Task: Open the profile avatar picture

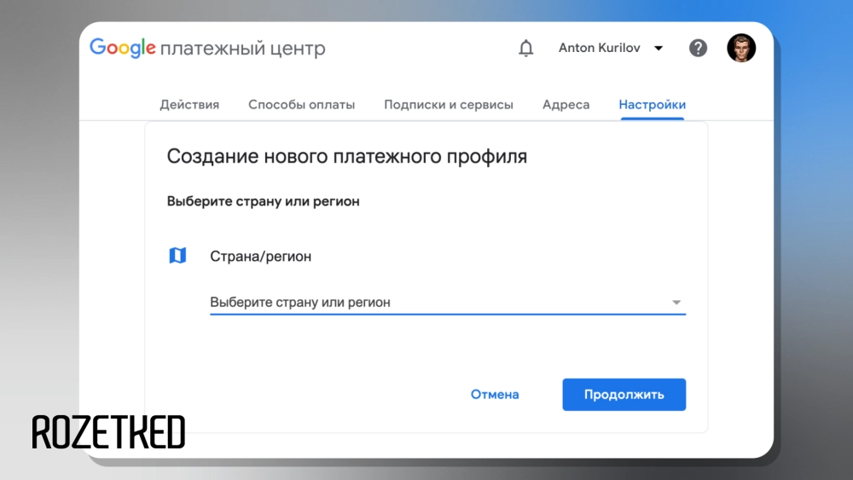Action: (x=740, y=49)
